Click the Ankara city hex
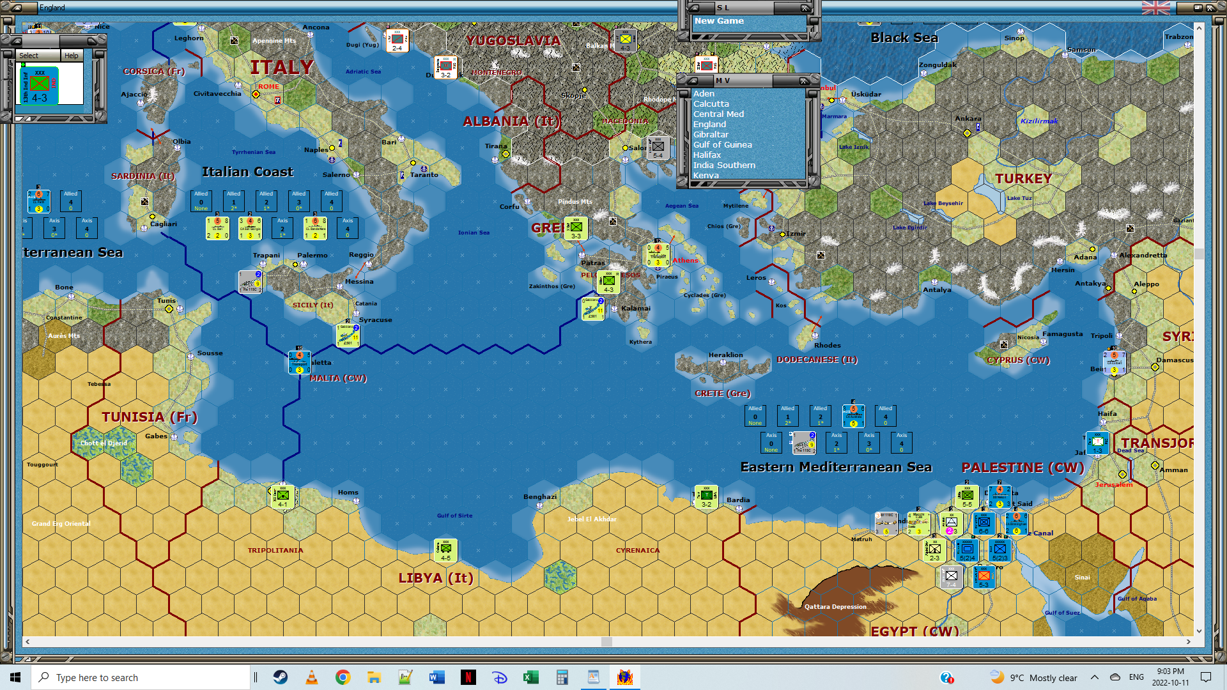This screenshot has width=1227, height=690. [967, 133]
